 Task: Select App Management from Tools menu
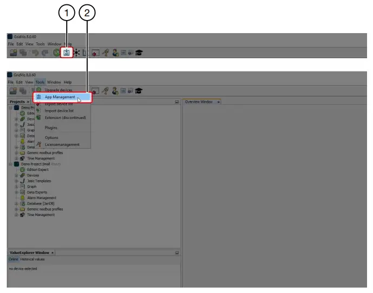pos(62,97)
